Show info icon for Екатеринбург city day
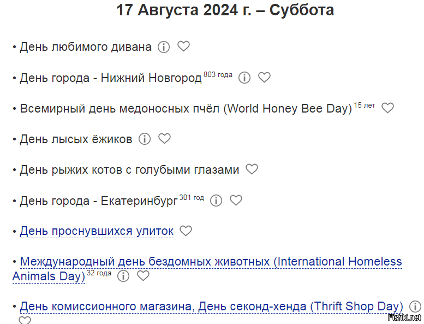424x324 pixels. (216, 201)
